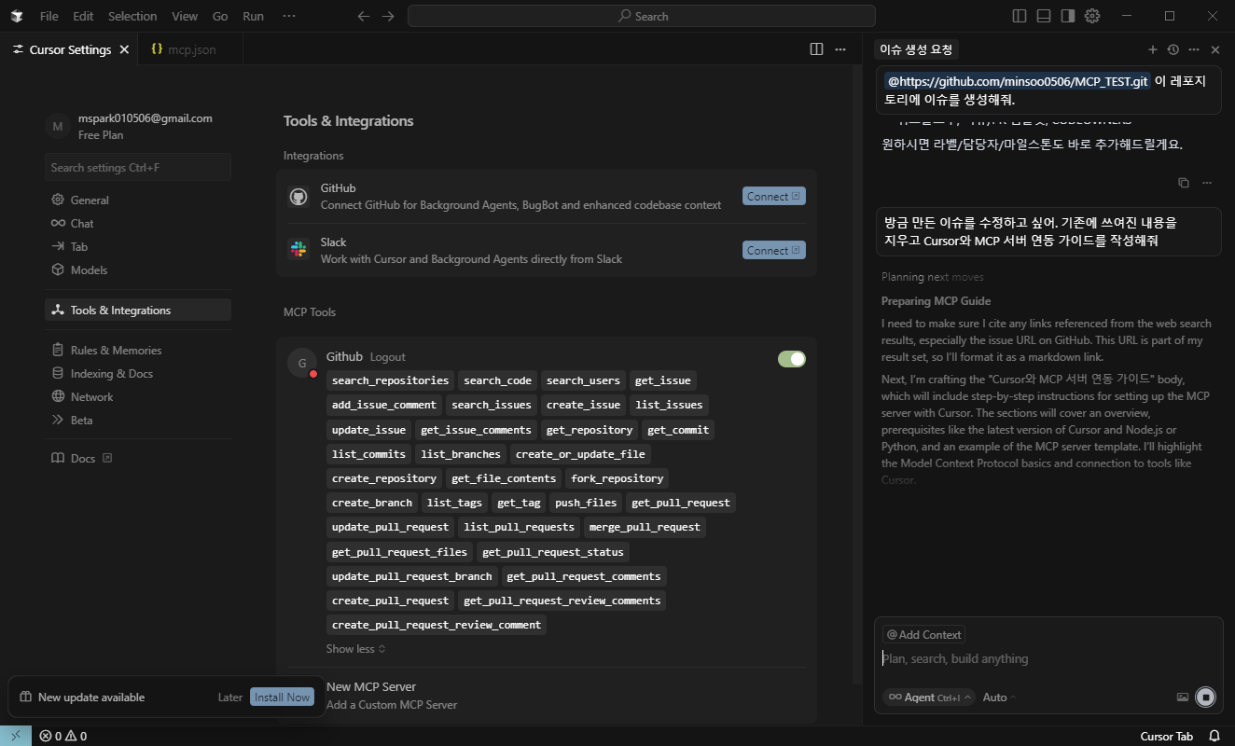Viewport: 1235px width, 746px height.
Task: Open Chat settings section
Action: 138,223
